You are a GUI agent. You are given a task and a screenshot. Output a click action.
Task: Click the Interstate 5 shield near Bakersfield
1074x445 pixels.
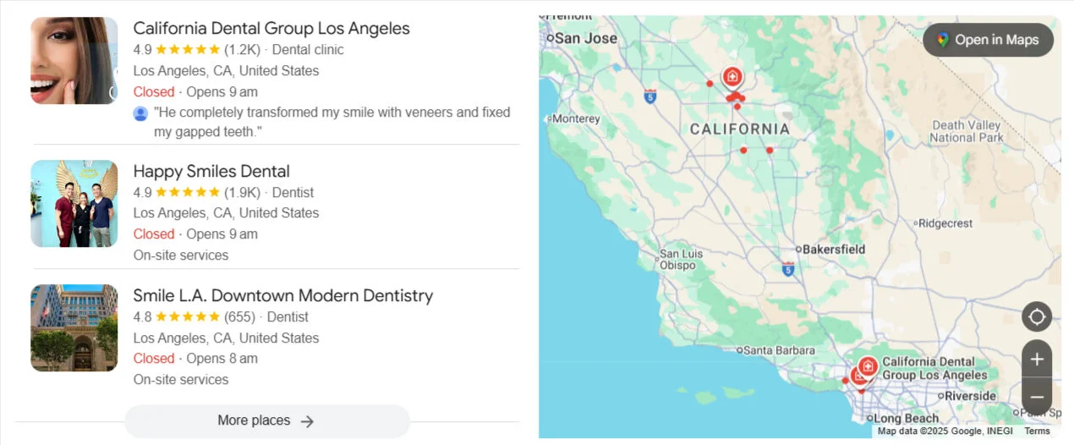[788, 270]
